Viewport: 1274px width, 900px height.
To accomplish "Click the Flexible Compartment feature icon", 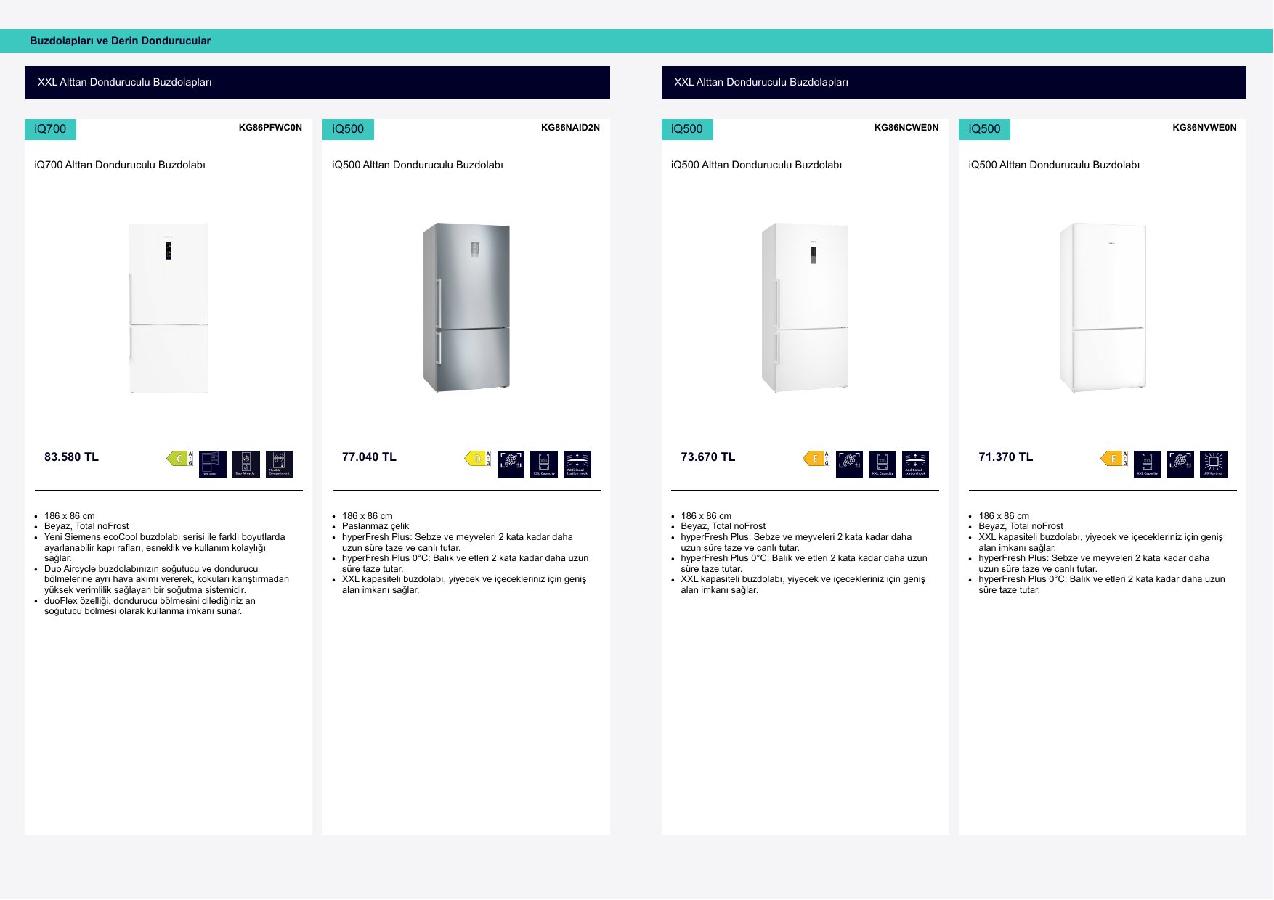I will pos(280,464).
